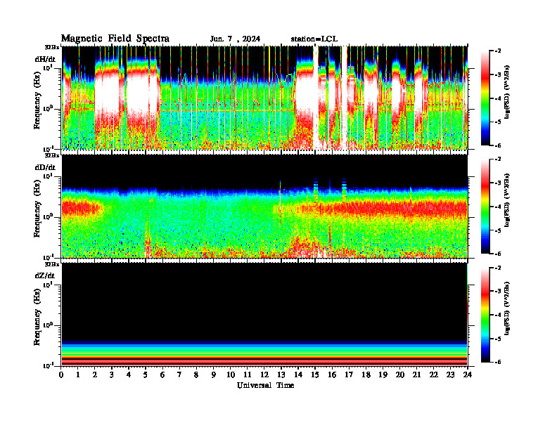Click inside the dD/dt spectrogram plot
Viewport: 557px width, 430px height.
pos(264,206)
